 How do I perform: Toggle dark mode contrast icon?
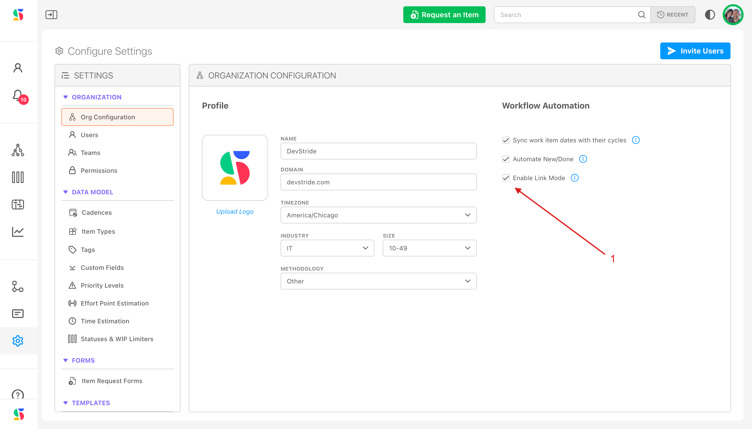coord(710,15)
